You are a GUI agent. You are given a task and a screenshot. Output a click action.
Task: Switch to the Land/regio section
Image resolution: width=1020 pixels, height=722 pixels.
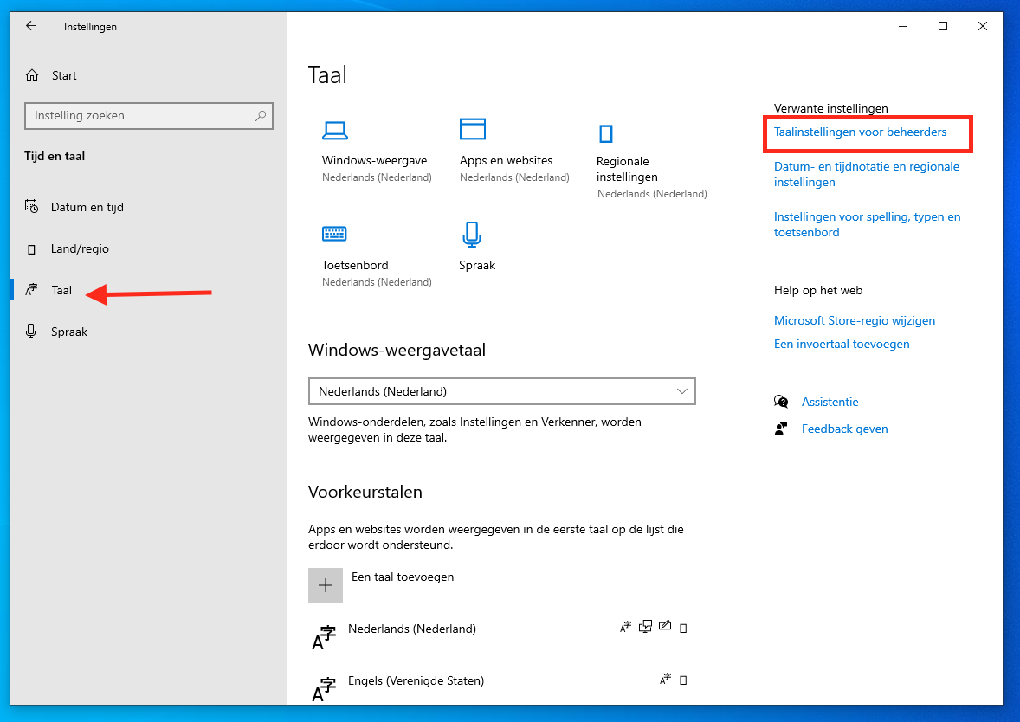[x=80, y=248]
